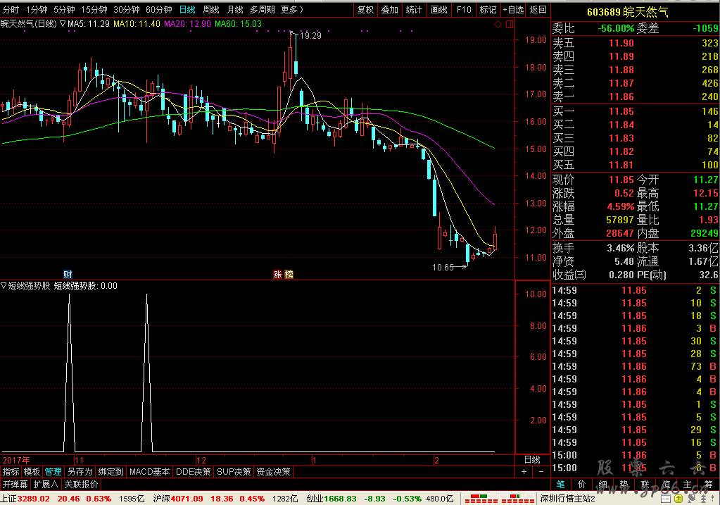720x505 pixels.
Task: Click the 深圳行情主站2 server label
Action: coord(567,499)
